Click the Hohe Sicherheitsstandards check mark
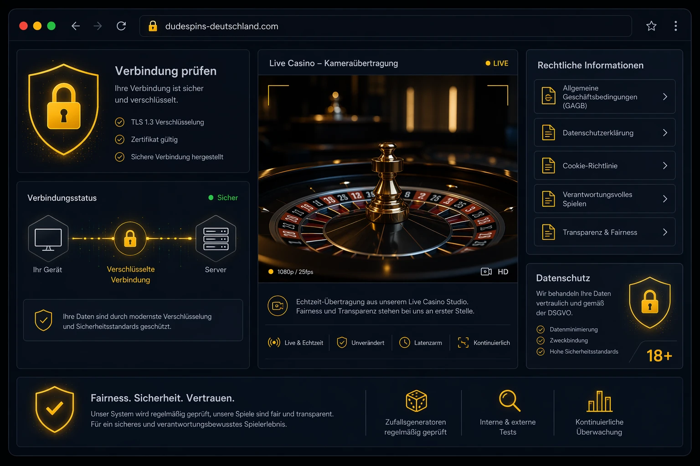 [x=540, y=352]
